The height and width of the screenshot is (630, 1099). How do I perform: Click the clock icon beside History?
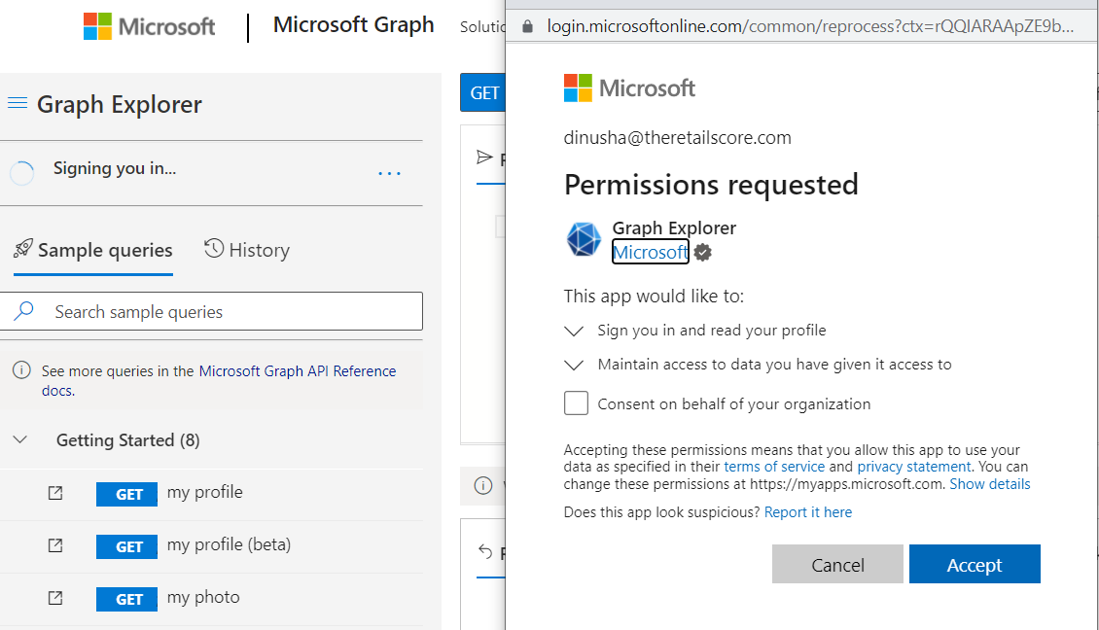tap(214, 248)
